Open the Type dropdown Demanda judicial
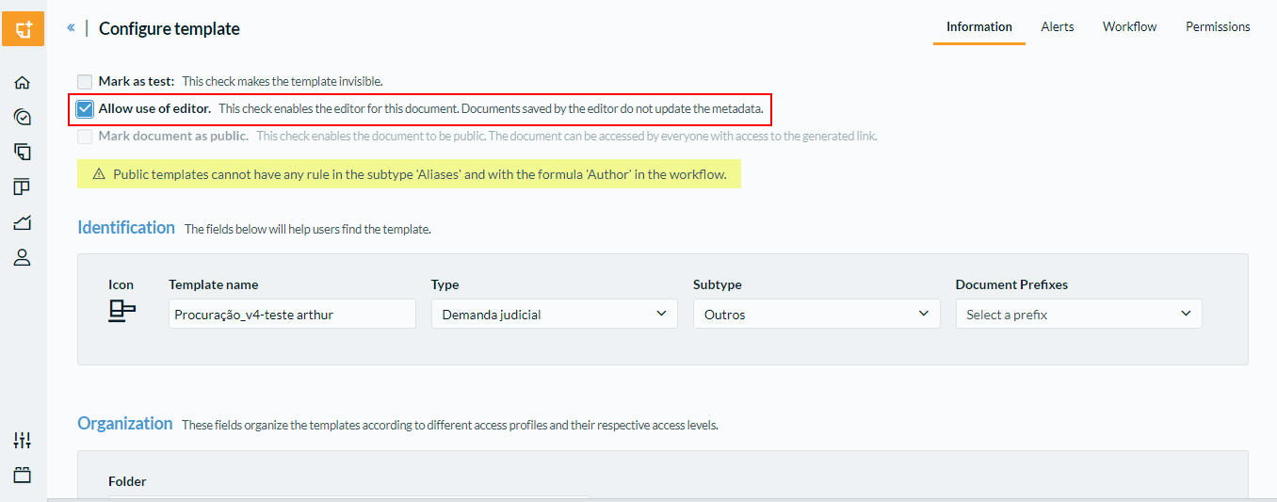The width and height of the screenshot is (1277, 502). coord(555,315)
